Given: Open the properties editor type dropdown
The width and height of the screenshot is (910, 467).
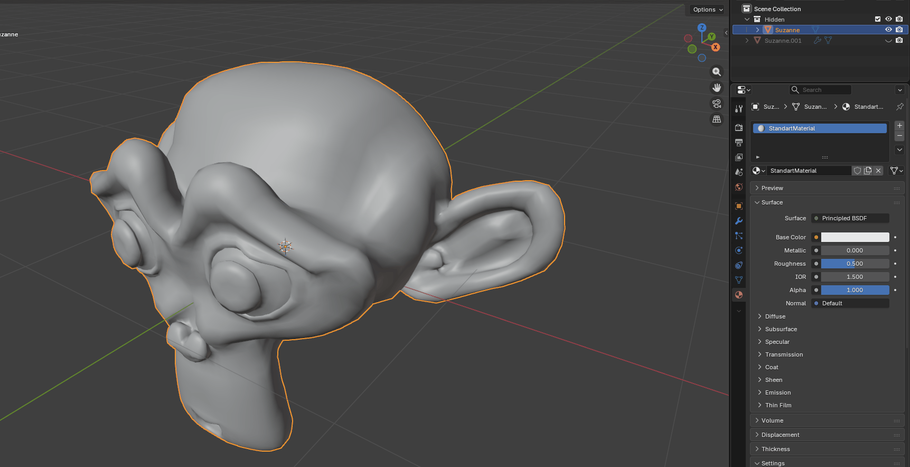Looking at the screenshot, I should click(x=744, y=90).
